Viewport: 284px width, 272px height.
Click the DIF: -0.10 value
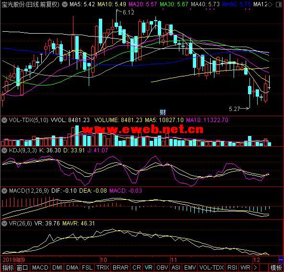(64, 191)
